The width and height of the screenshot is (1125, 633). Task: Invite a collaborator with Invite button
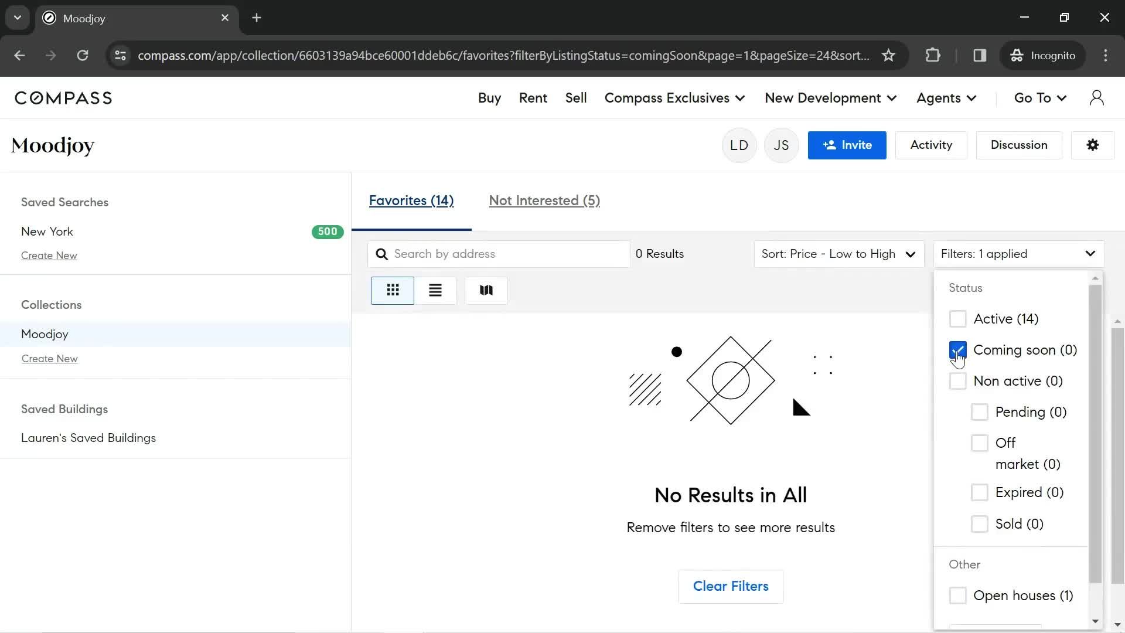coord(847,145)
